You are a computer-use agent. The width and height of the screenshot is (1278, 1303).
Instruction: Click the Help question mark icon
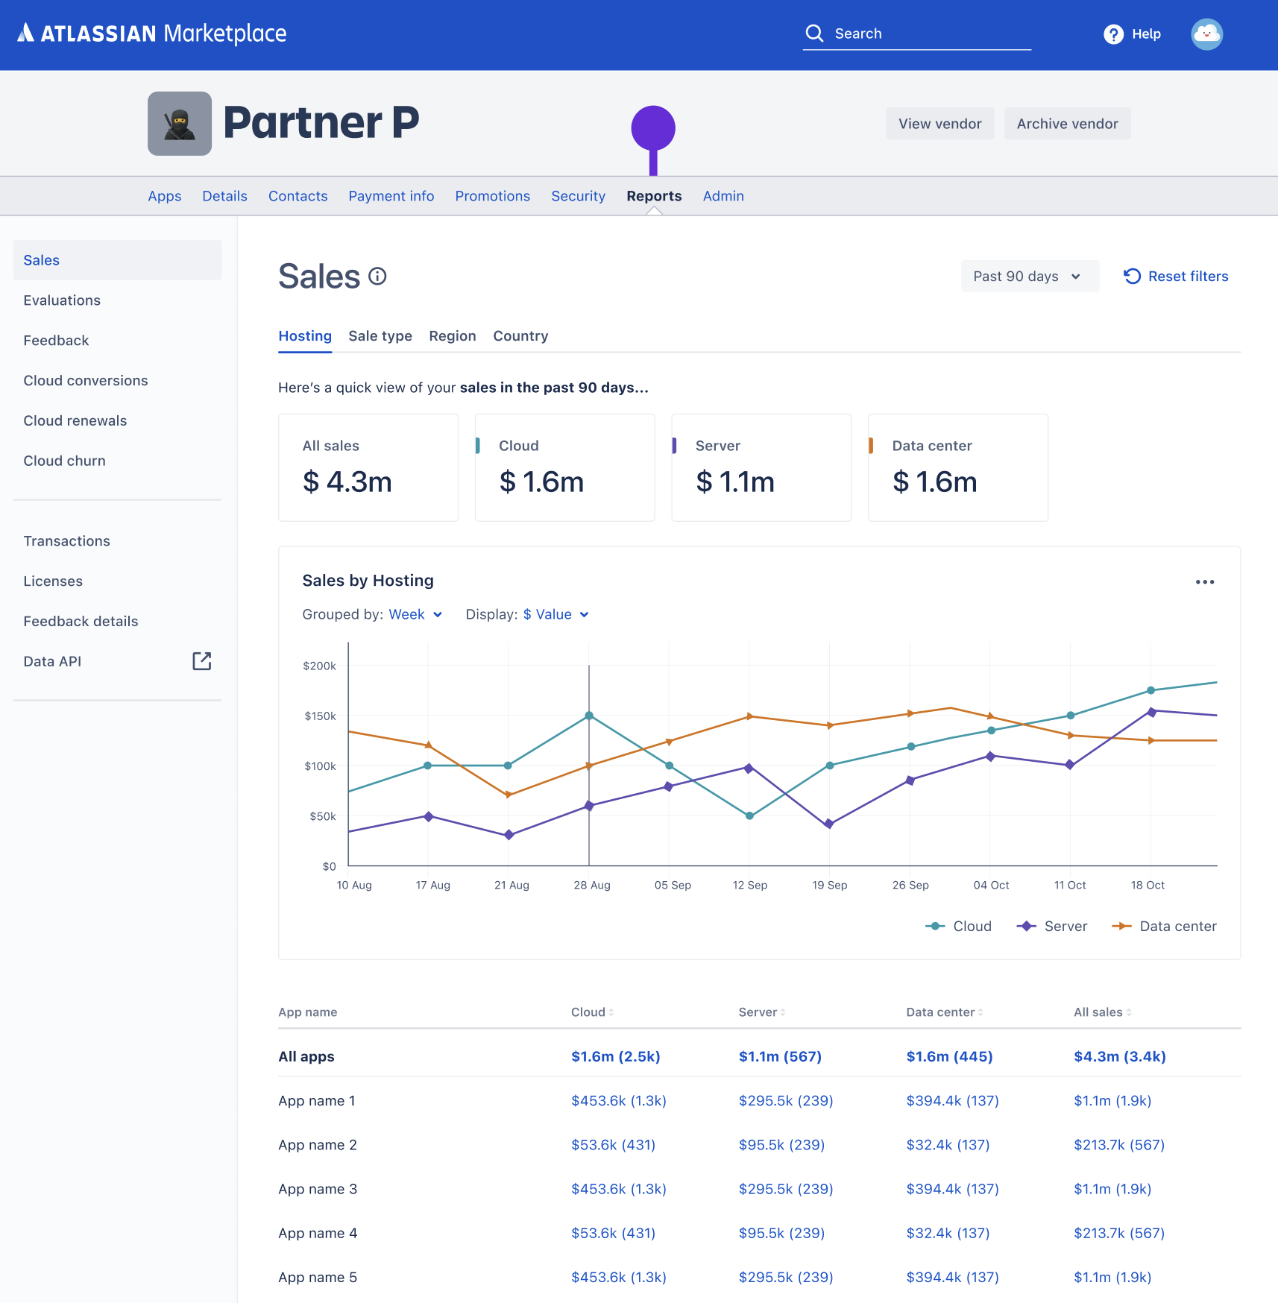1112,34
